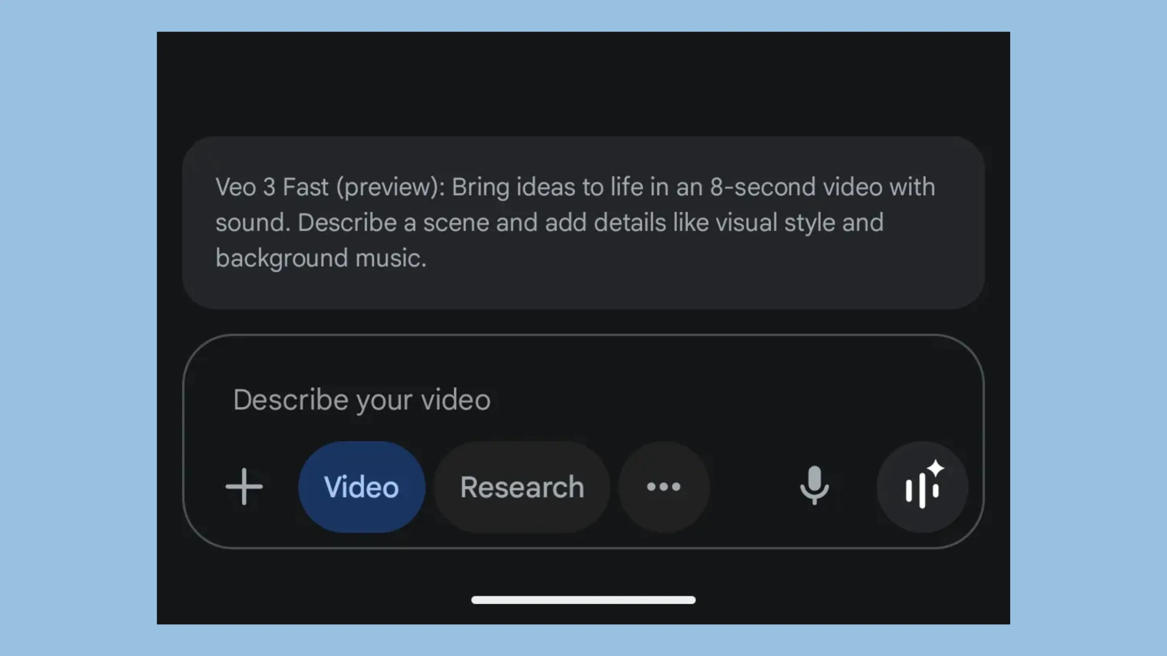Toggle the Video mode chip
The image size is (1167, 656).
pos(361,487)
